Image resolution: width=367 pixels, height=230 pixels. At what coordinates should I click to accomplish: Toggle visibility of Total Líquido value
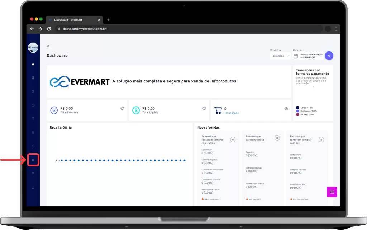pyautogui.click(x=204, y=108)
